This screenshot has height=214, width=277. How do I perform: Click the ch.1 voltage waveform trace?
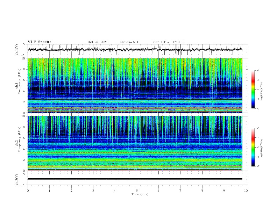[x=135, y=50]
